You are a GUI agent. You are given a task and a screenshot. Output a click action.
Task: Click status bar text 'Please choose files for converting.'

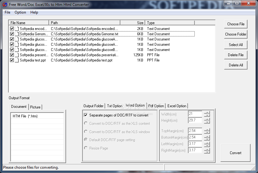[x=31, y=167]
